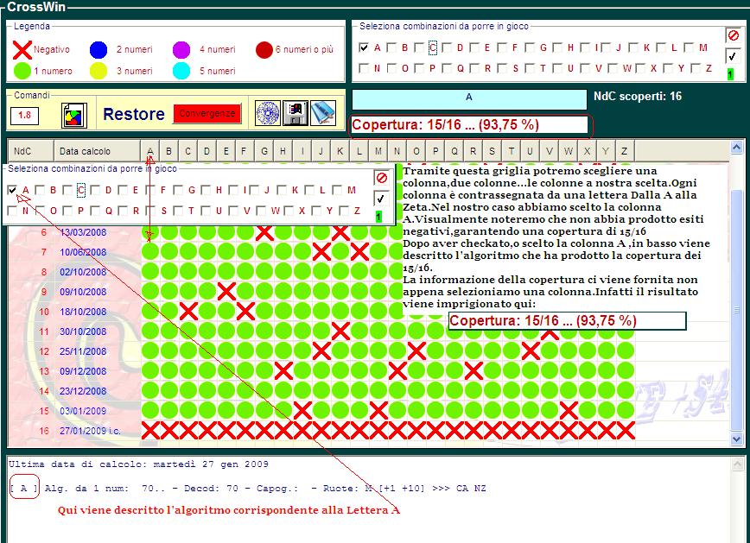Check combination K in the overlay selection panel
The image size is (750, 543).
282,190
